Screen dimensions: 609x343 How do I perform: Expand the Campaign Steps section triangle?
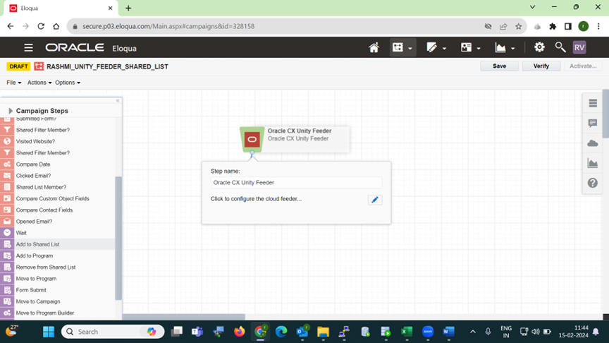tap(11, 111)
